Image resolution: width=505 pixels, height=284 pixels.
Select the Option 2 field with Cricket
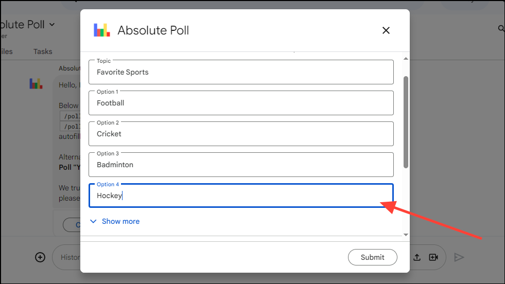tap(241, 134)
